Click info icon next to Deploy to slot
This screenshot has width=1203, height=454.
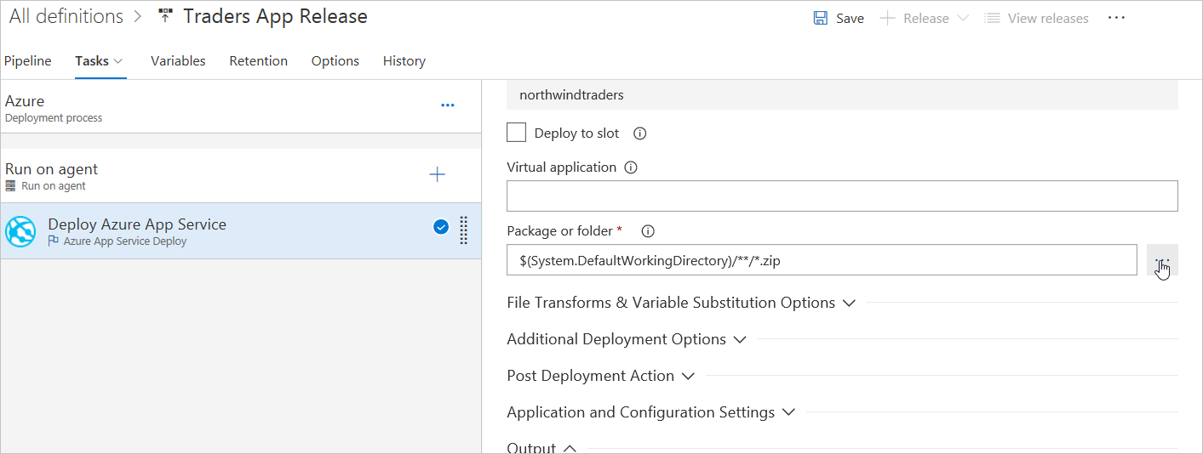click(640, 133)
